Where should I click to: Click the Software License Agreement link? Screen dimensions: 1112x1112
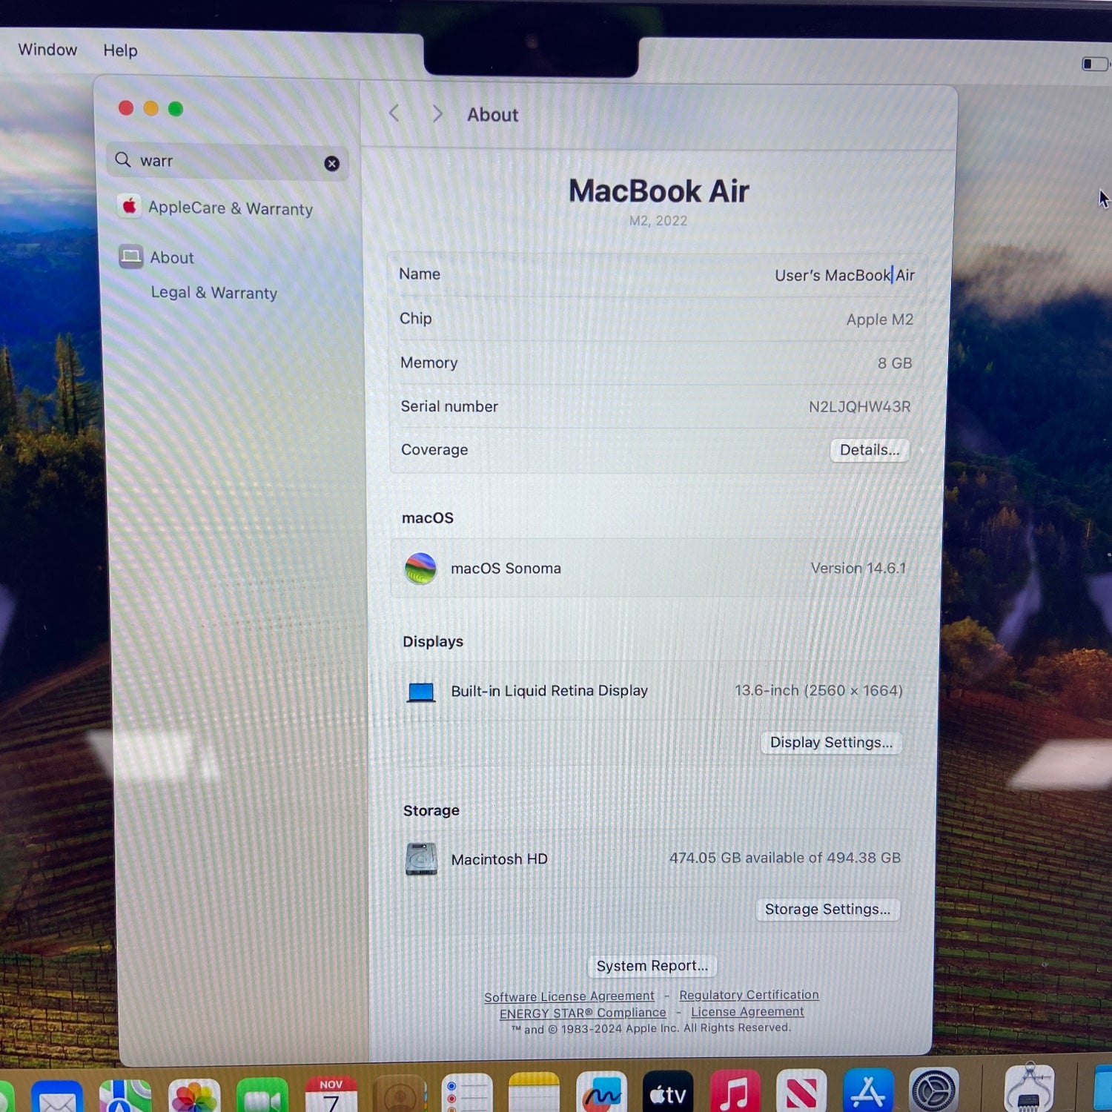click(x=569, y=996)
